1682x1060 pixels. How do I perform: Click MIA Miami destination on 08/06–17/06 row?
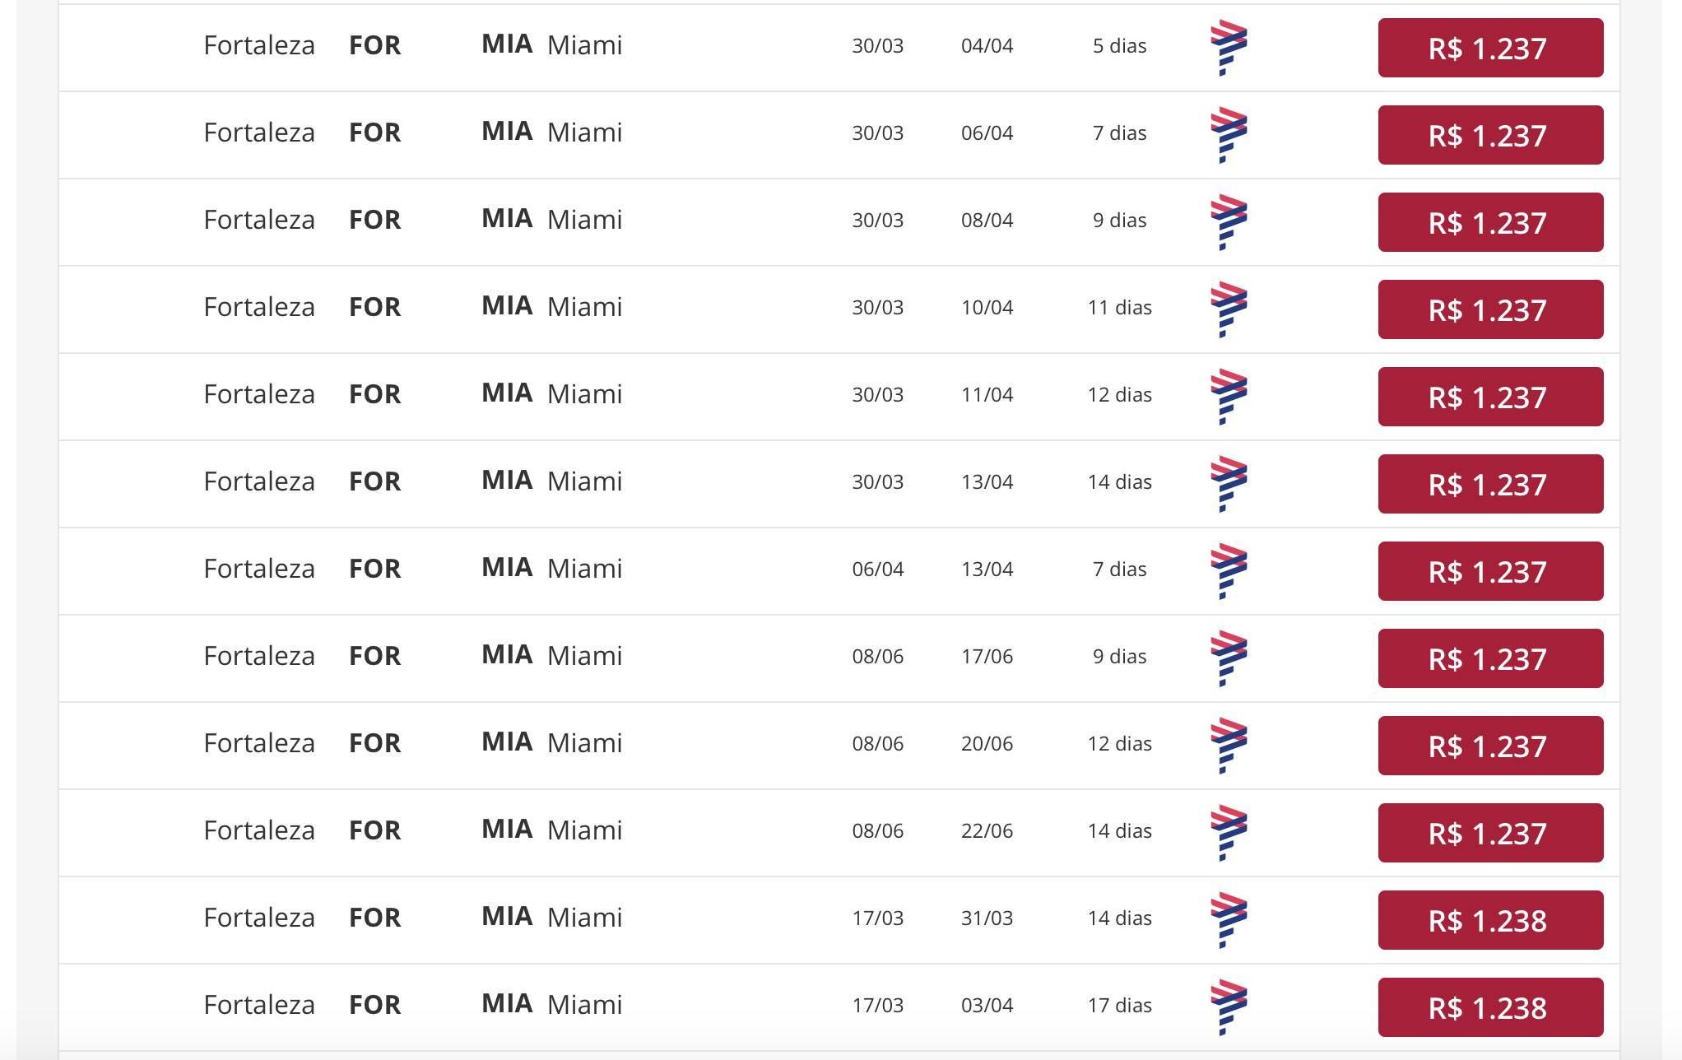[551, 655]
